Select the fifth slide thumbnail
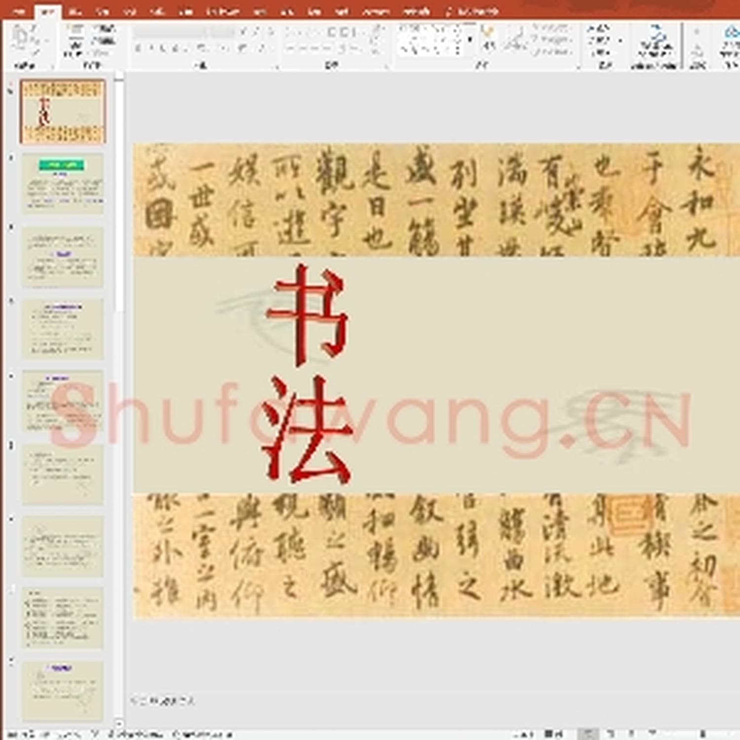740x740 pixels. click(63, 401)
